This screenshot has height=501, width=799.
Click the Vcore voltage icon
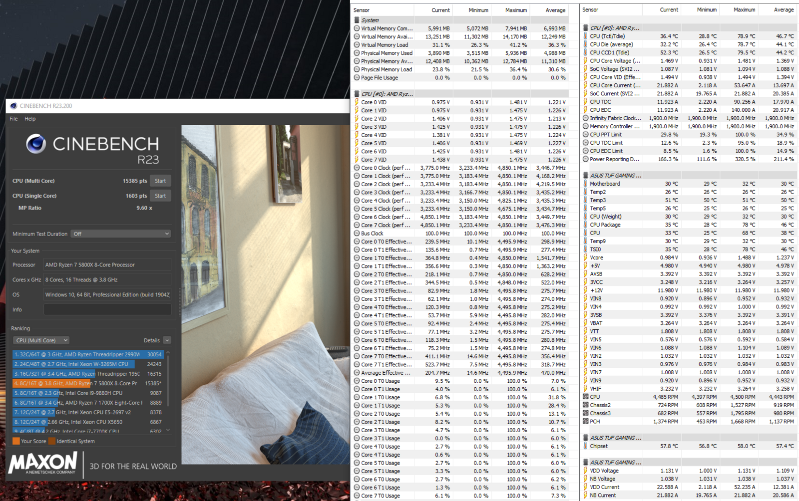(585, 257)
